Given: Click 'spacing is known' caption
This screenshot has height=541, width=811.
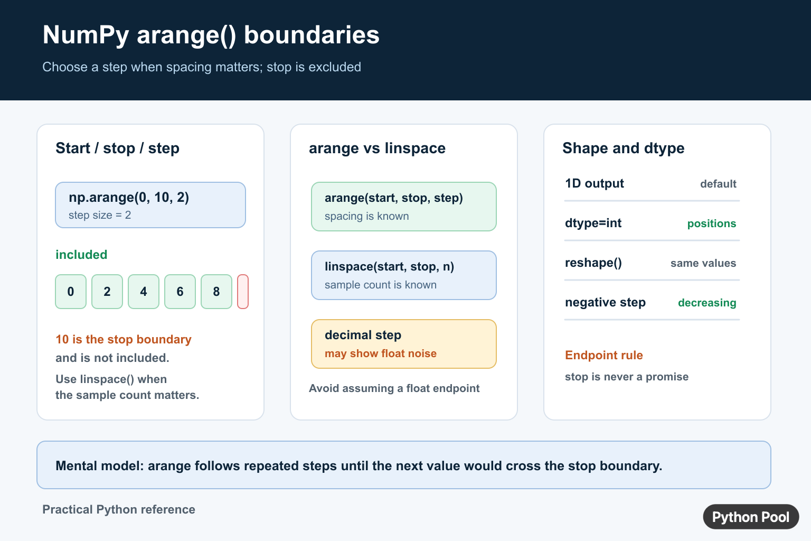Looking at the screenshot, I should [x=367, y=216].
